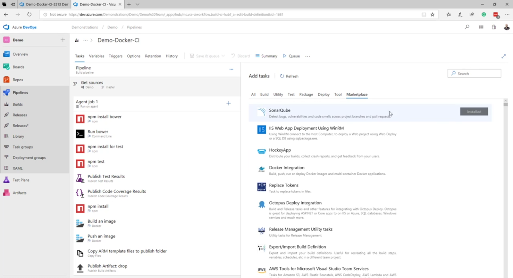
Task: Open browser tab list chevron
Action: pos(137,4)
